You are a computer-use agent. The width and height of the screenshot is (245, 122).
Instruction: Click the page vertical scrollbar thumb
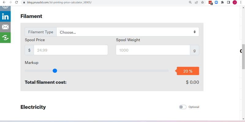(243, 57)
